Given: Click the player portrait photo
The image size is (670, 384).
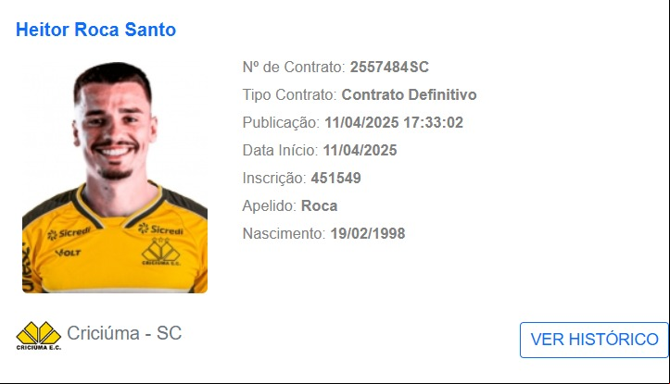Looking at the screenshot, I should (115, 177).
